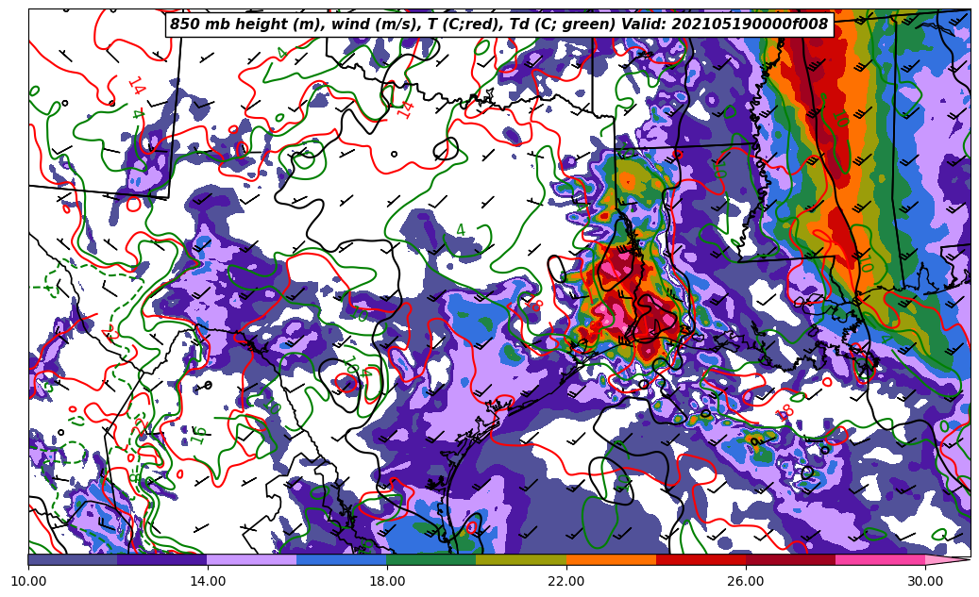979x597 pixels.
Task: Select the hot pink colorbar segment
Action: (880, 559)
